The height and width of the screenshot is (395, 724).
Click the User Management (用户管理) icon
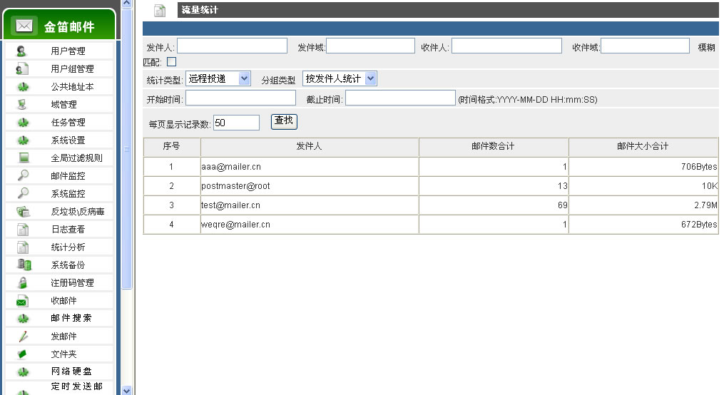pos(22,51)
